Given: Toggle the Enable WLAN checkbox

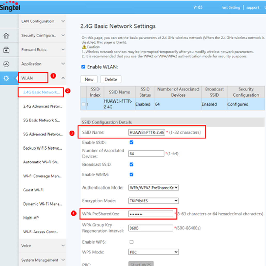Looking at the screenshot, I should pyautogui.click(x=83, y=67).
